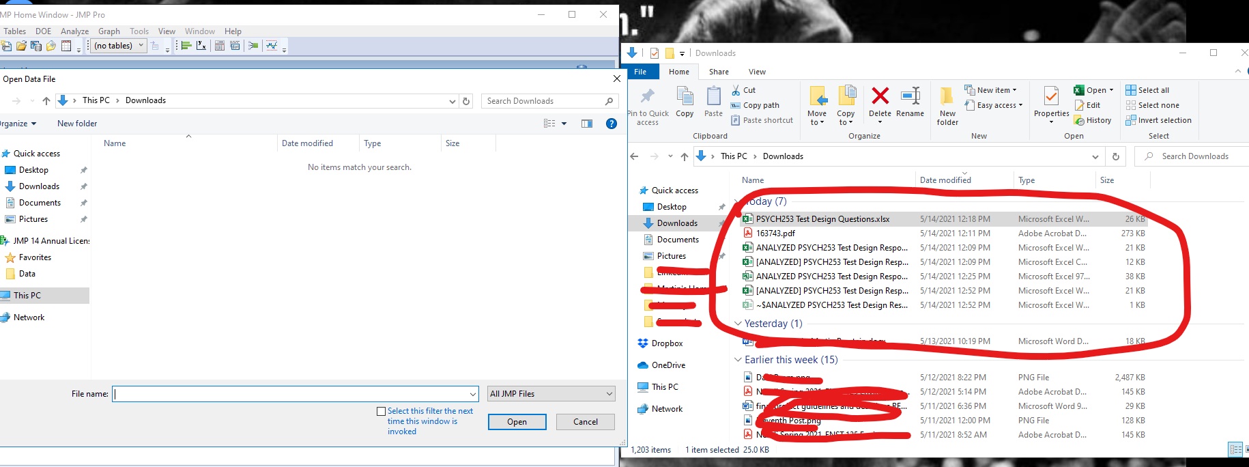Viewport: 1249px width, 467px height.
Task: Launch Distribution via green bars icon in JMP
Action: 186,46
